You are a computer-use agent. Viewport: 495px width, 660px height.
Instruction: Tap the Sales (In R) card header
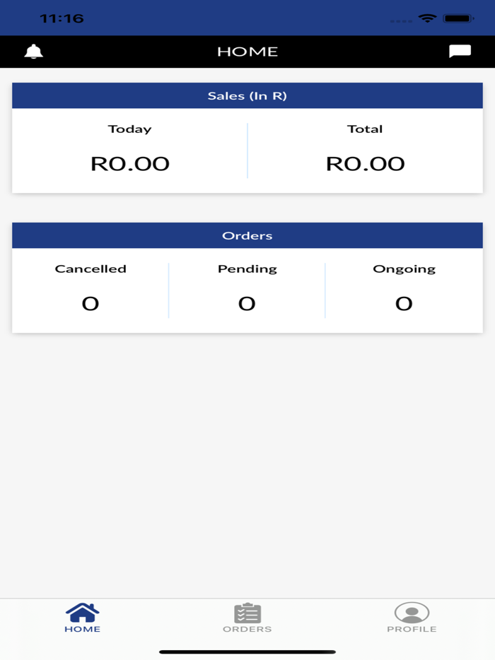point(247,95)
